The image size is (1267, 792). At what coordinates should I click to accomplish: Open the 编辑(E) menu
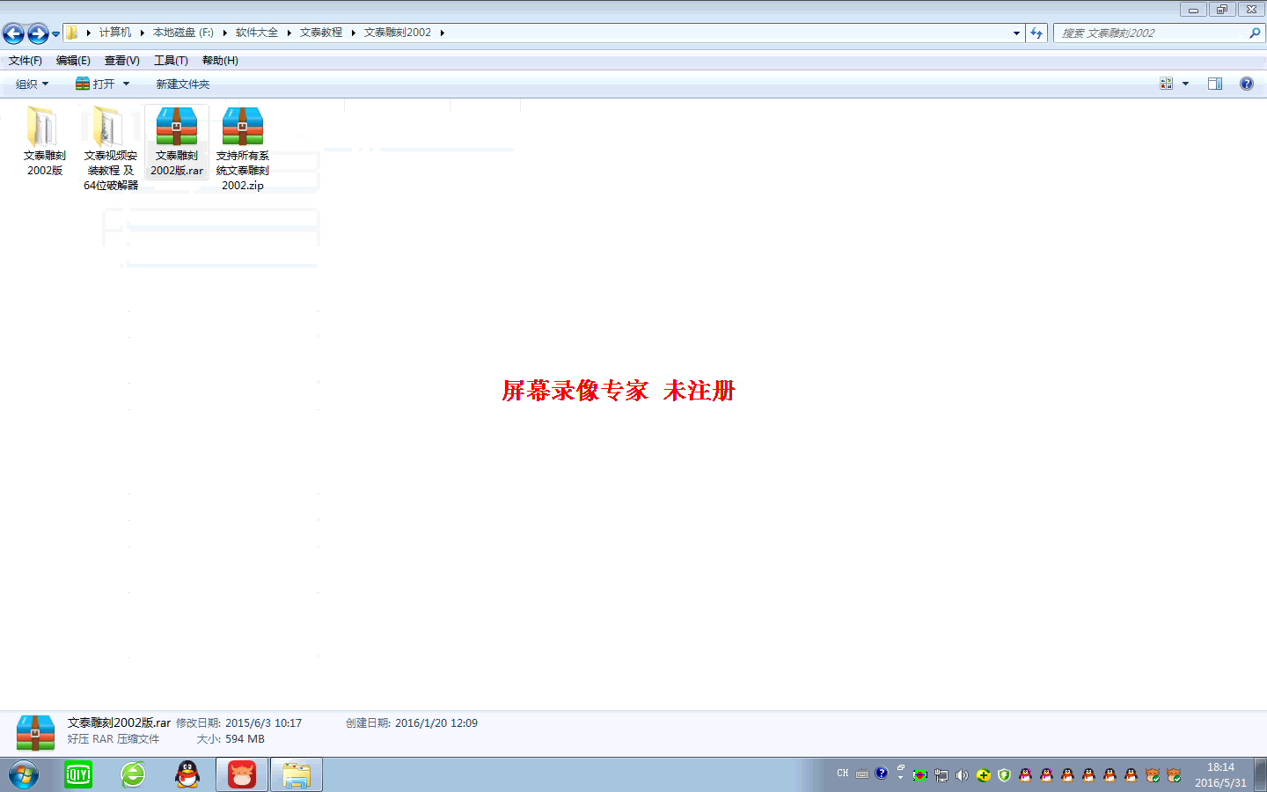click(73, 61)
